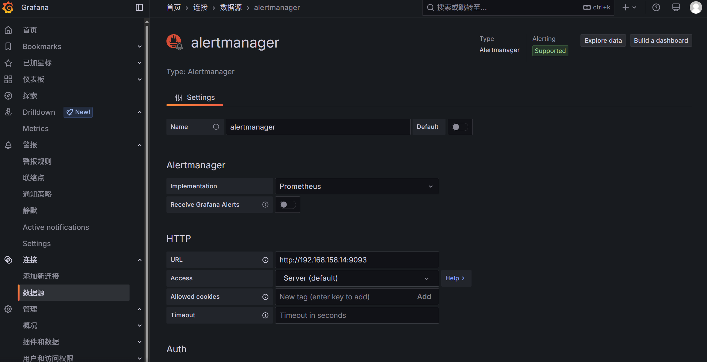Click 连接 breadcrumb link

[x=200, y=7]
